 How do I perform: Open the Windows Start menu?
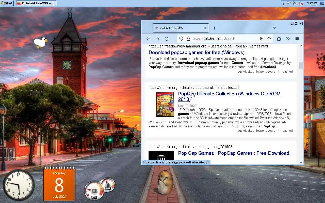pos(7,3)
